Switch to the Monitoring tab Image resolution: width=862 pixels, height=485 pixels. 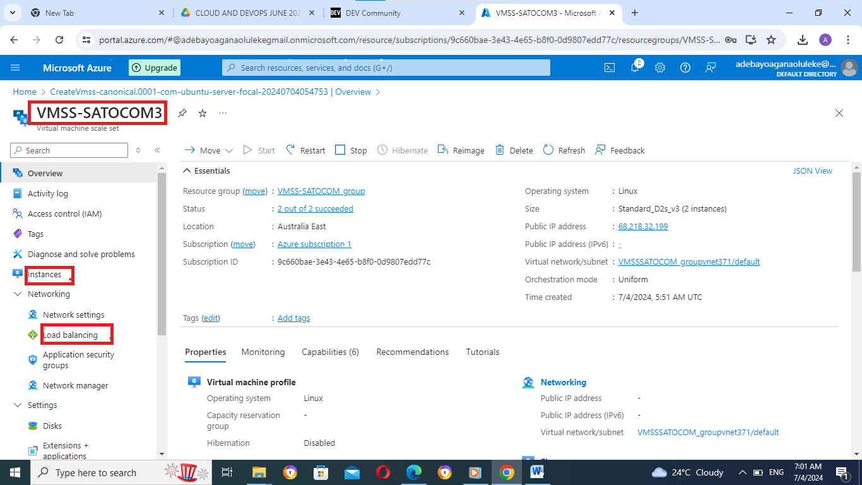coord(263,352)
